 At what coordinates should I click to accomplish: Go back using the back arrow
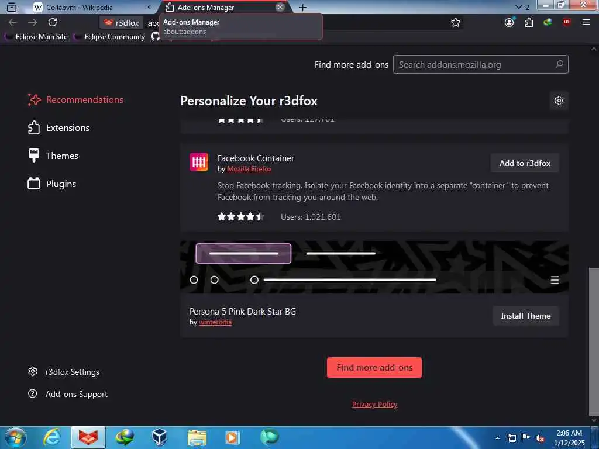tap(13, 23)
